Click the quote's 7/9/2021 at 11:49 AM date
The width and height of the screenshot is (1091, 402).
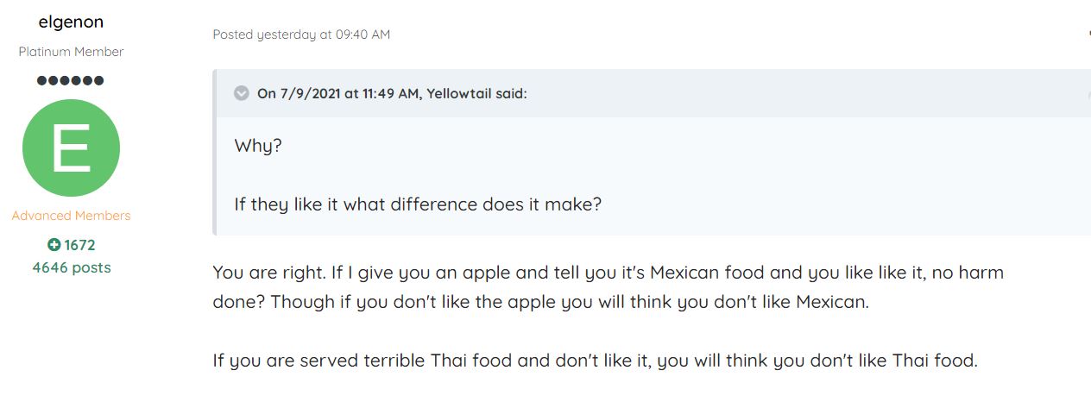point(350,93)
